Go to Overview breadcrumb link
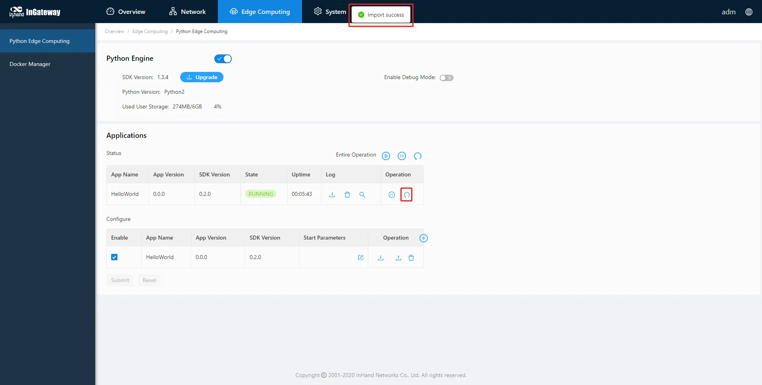762x385 pixels. [114, 31]
